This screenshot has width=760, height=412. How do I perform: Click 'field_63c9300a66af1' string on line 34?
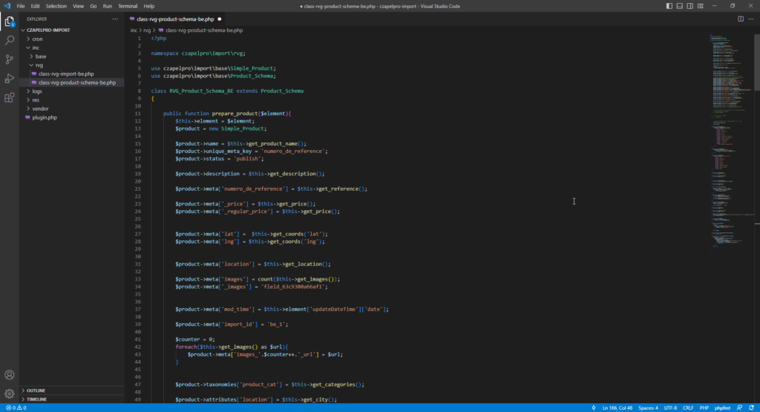(x=294, y=287)
